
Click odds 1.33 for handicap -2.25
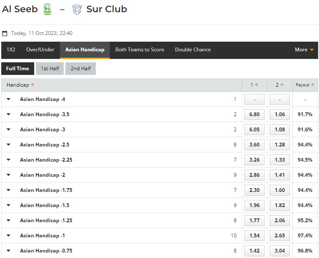point(280,160)
